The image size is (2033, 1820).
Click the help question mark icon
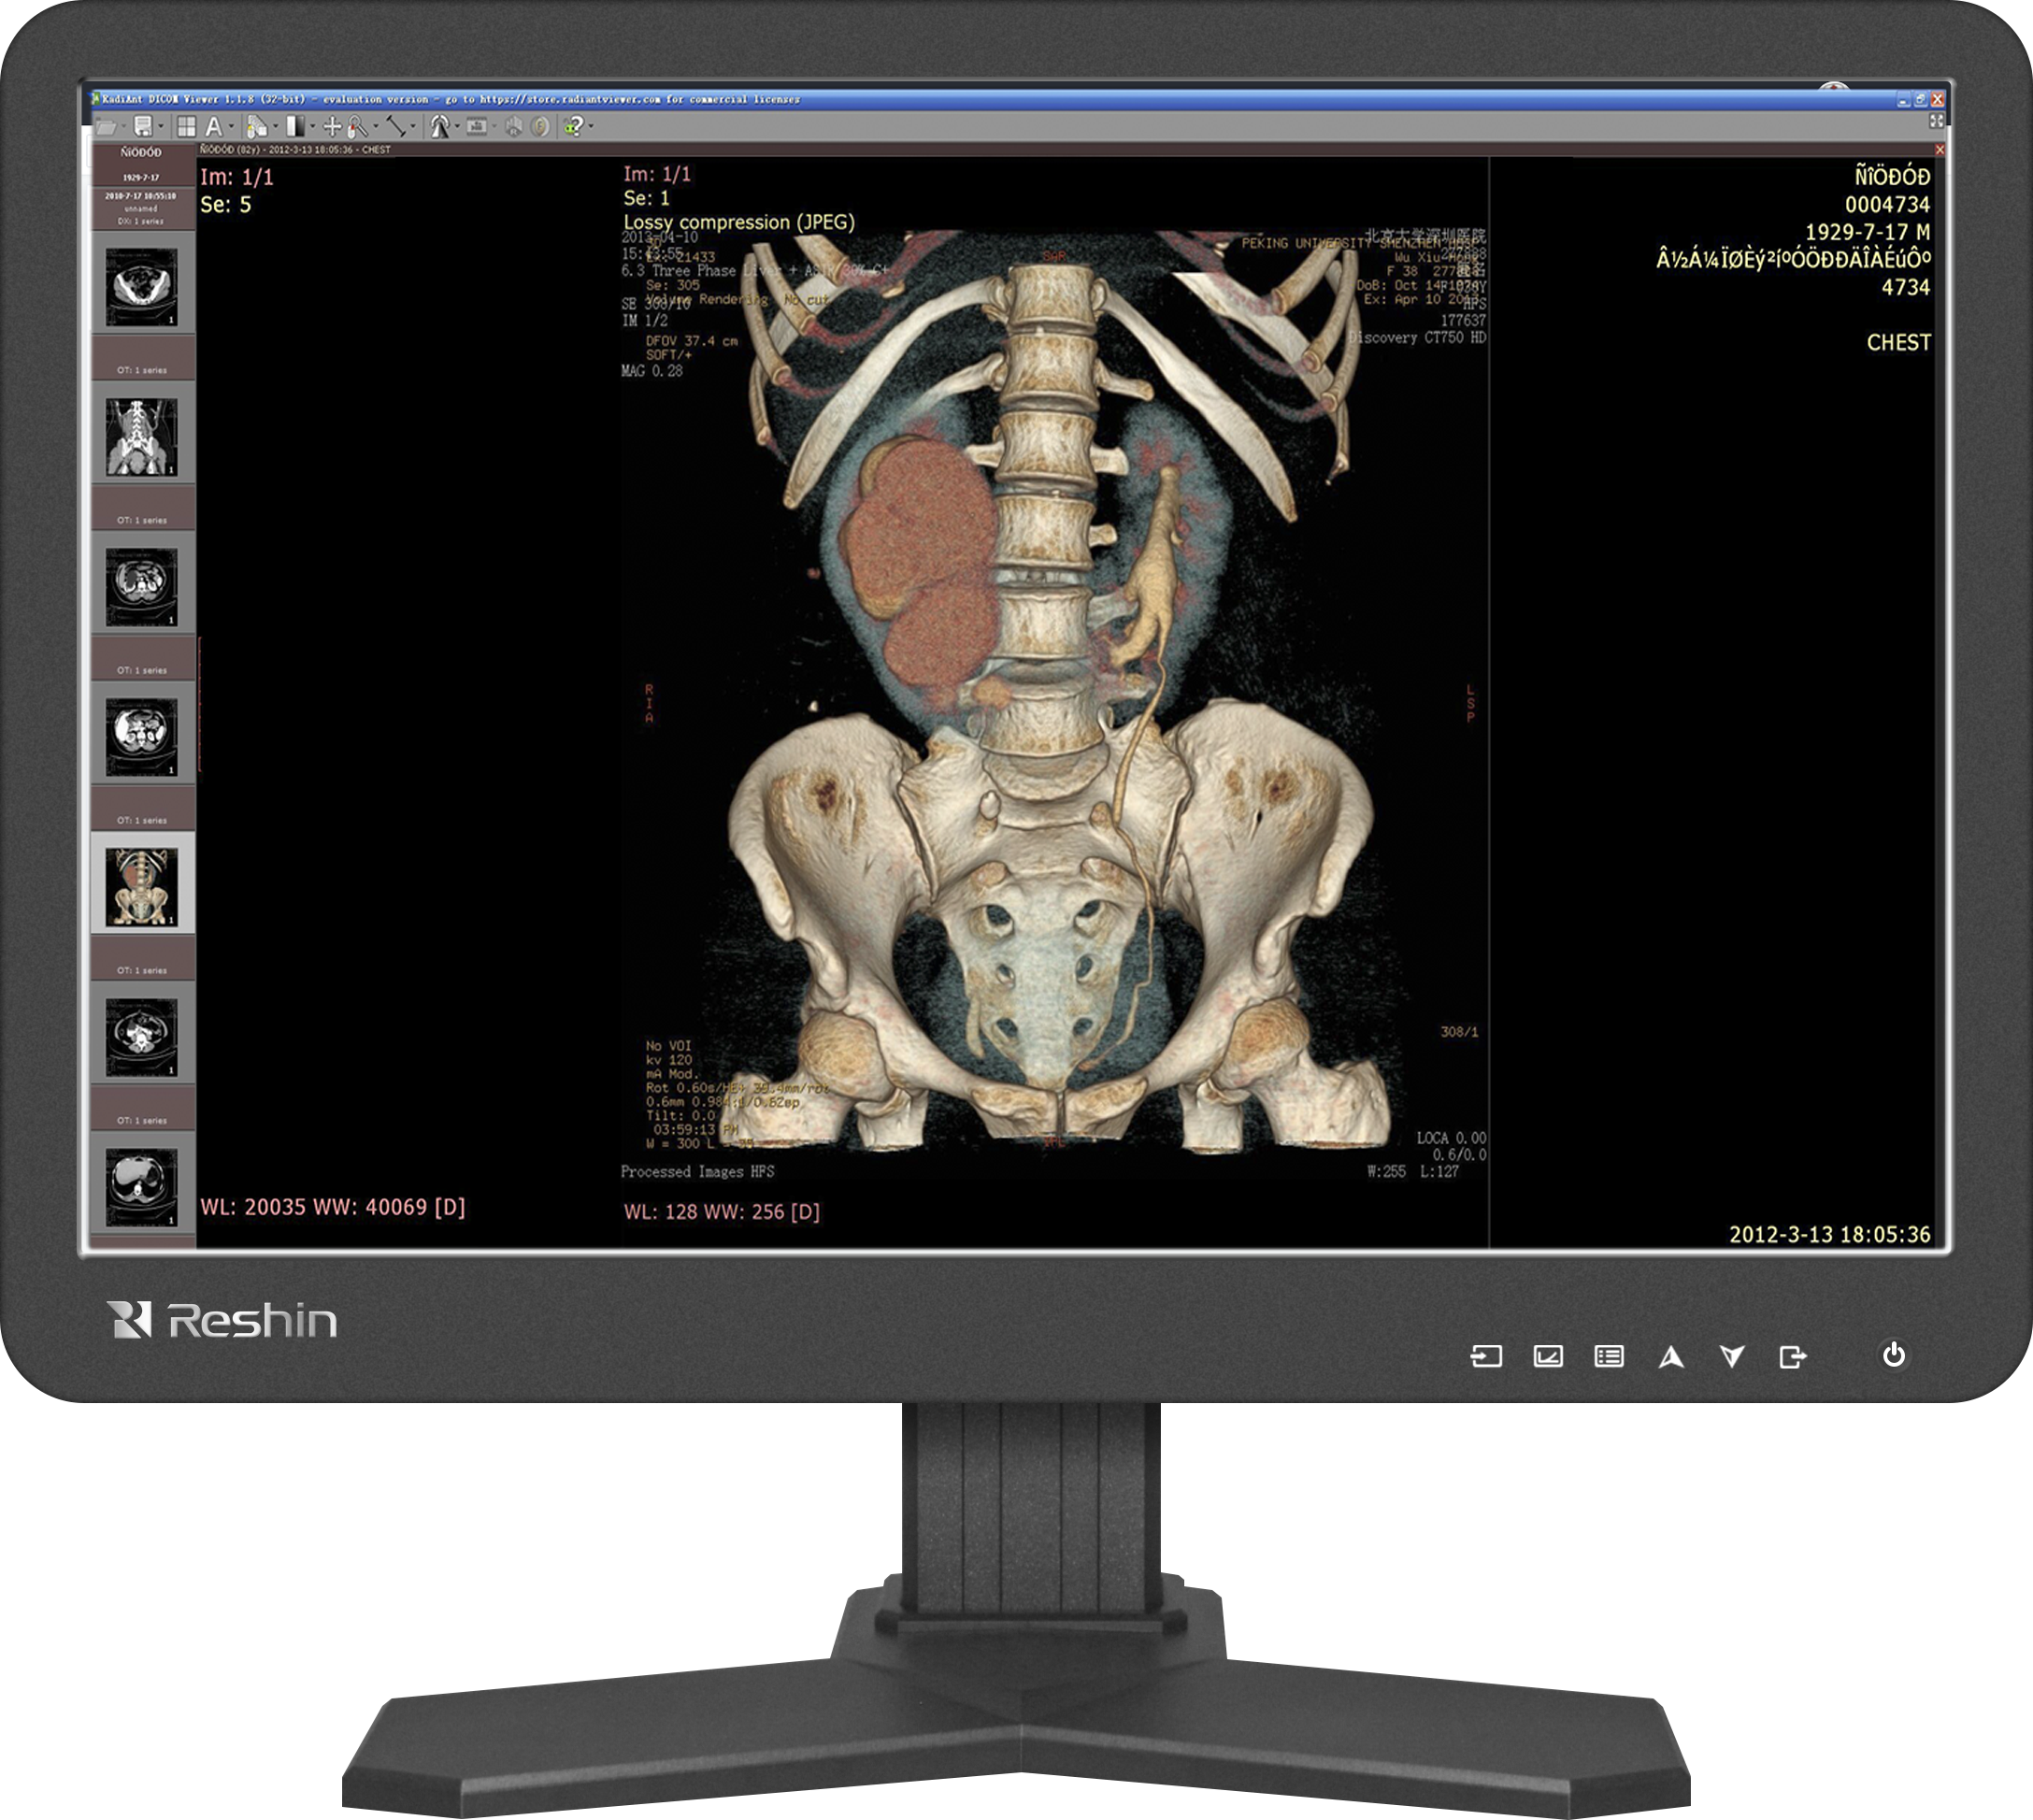coord(574,127)
